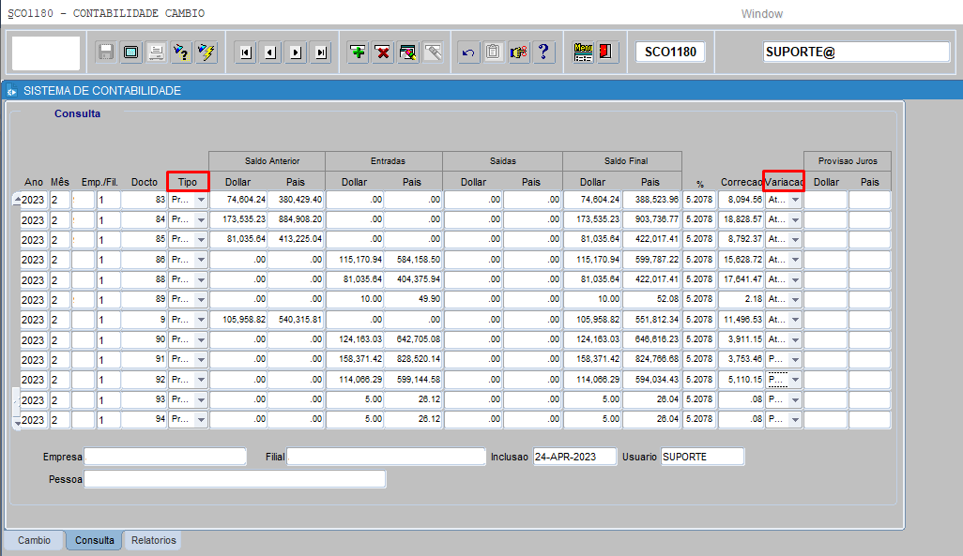Open Variacao dropdown for Docto 85
The width and height of the screenshot is (963, 556).
[795, 240]
